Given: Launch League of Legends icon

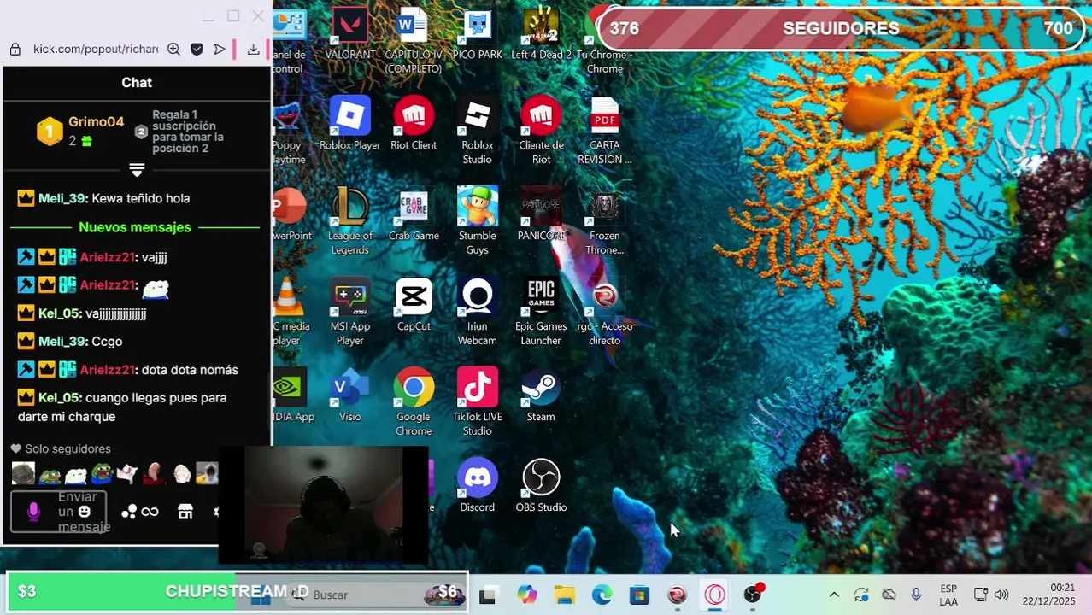Looking at the screenshot, I should tap(349, 222).
